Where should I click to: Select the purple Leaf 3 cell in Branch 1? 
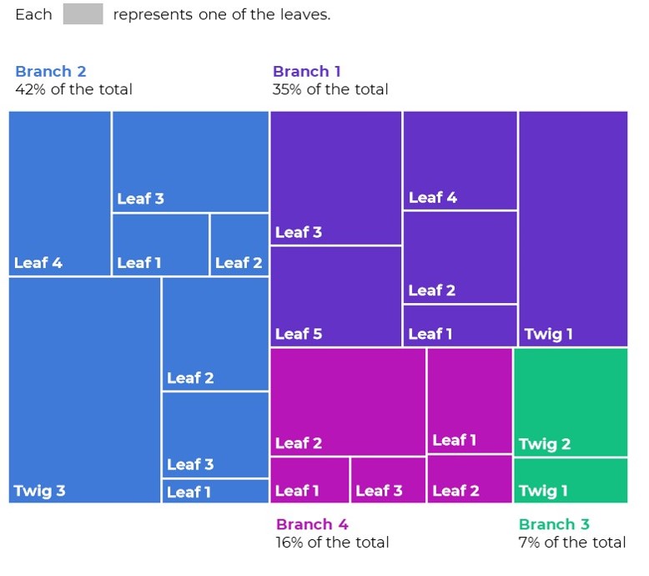coord(335,178)
